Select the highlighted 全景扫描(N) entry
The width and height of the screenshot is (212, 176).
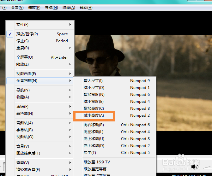(39, 81)
